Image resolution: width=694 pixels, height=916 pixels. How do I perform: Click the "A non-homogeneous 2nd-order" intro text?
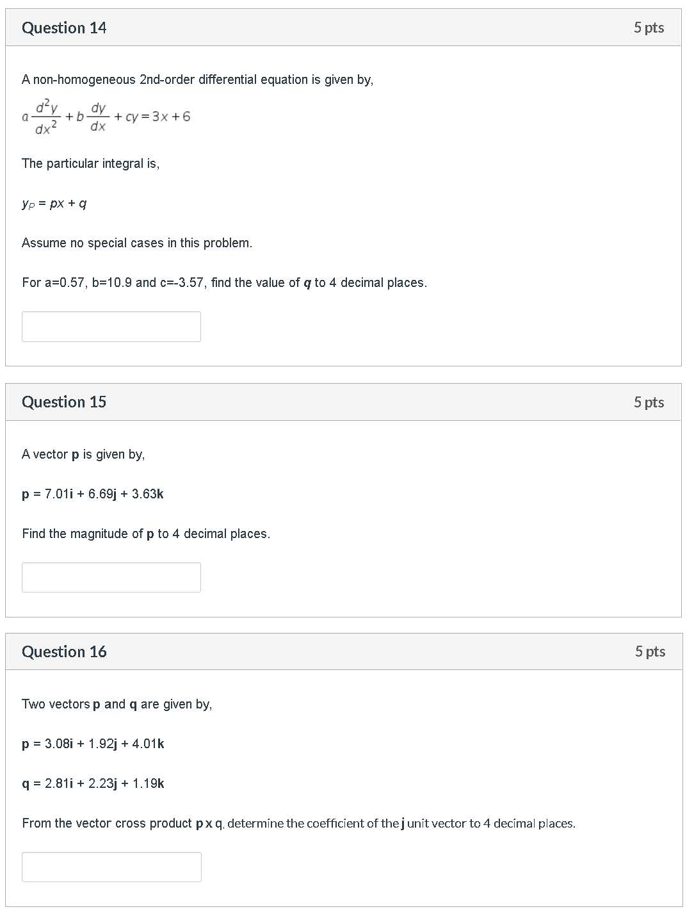click(197, 79)
